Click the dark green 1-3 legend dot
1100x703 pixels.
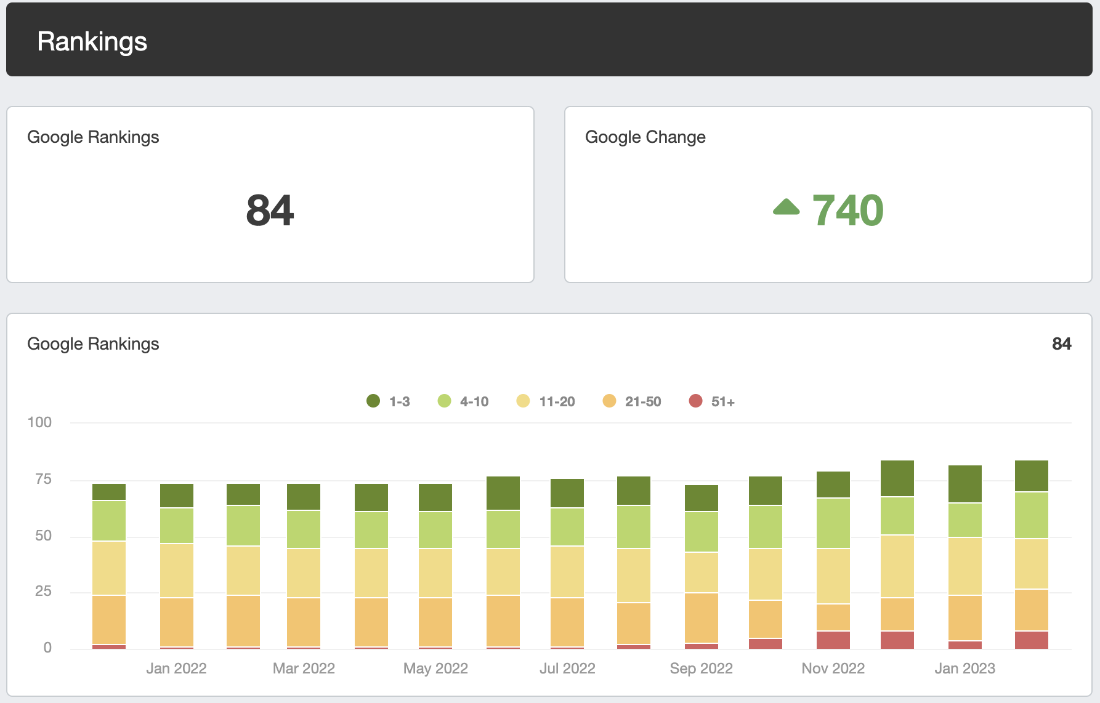[373, 401]
